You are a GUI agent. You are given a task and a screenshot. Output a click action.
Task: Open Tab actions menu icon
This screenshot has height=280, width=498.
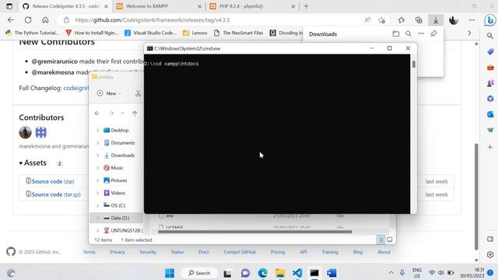coord(9,6)
